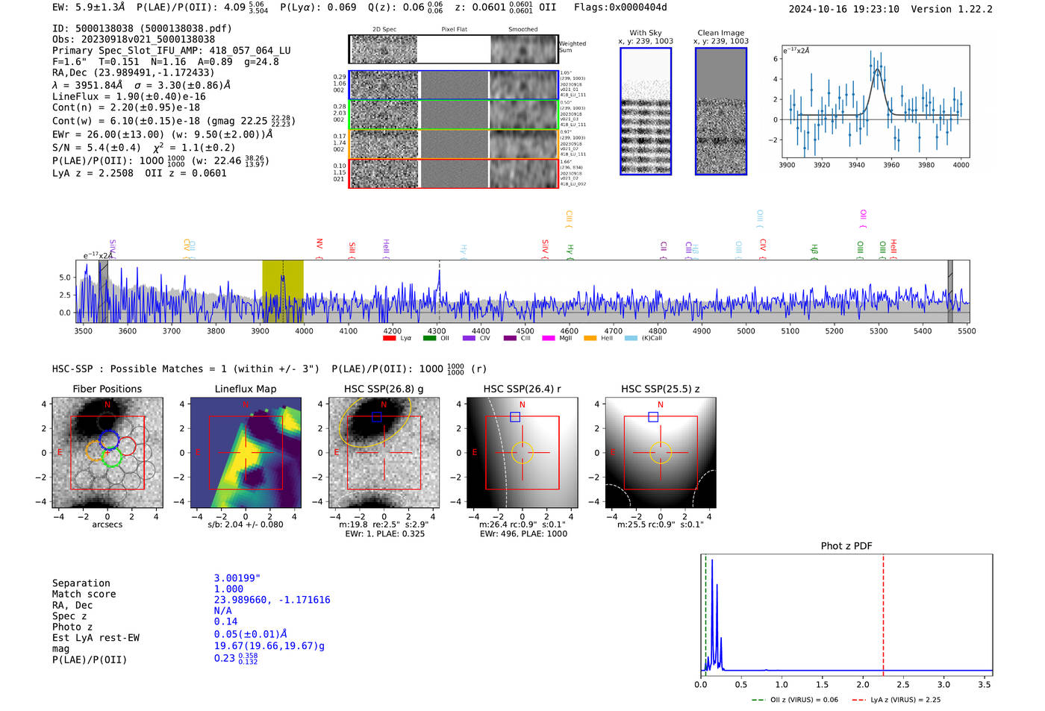Click the Separation value 3.00199"
The image size is (1045, 711).
coord(237,578)
